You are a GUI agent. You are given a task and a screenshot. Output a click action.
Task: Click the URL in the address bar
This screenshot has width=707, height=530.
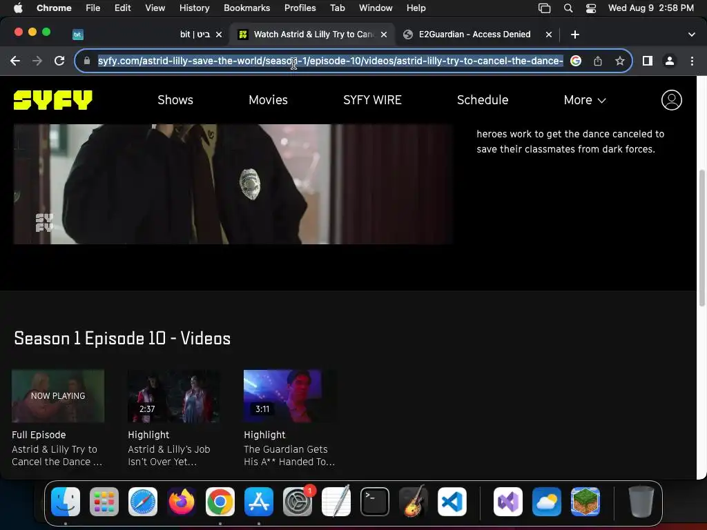331,61
